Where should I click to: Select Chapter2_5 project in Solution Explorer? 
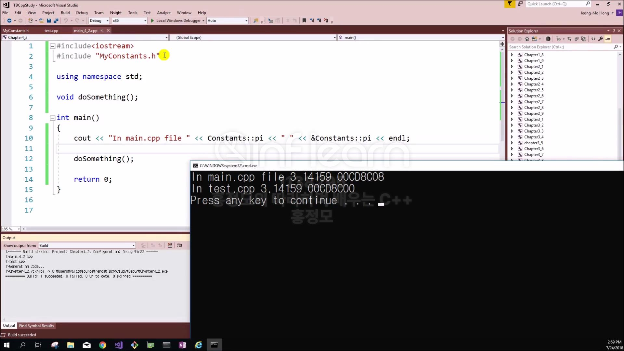pyautogui.click(x=534, y=90)
